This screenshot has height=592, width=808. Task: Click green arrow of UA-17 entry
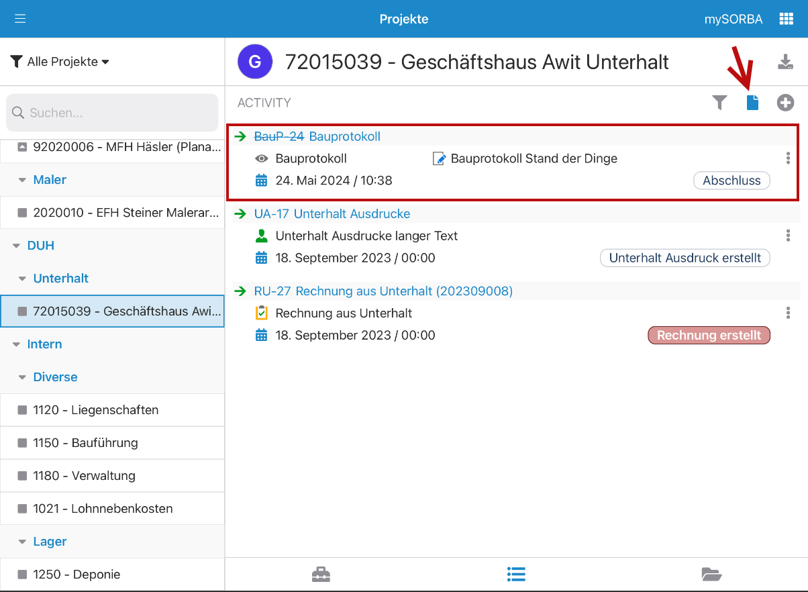[240, 214]
